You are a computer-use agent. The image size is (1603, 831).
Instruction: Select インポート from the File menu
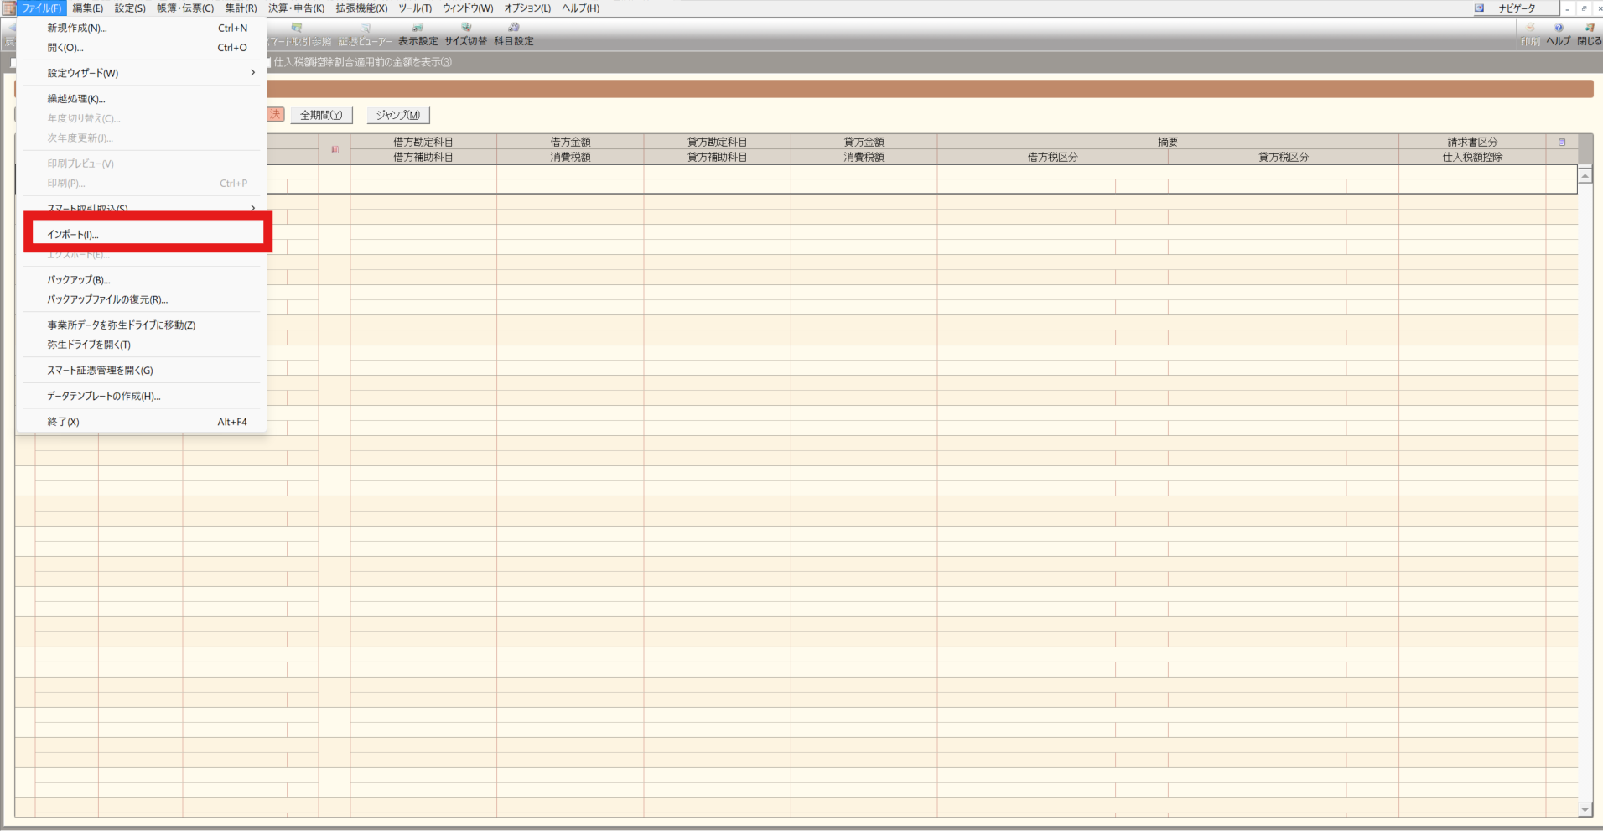point(73,235)
